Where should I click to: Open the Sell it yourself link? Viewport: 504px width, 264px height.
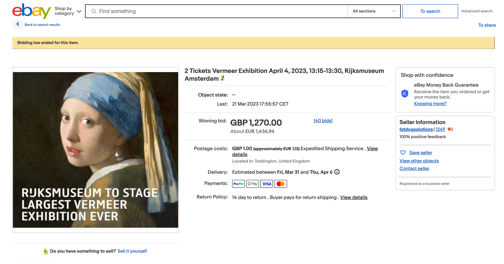132,251
